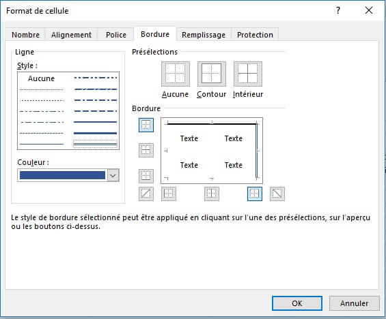Click the blue color swatch in Couleur

(x=62, y=175)
